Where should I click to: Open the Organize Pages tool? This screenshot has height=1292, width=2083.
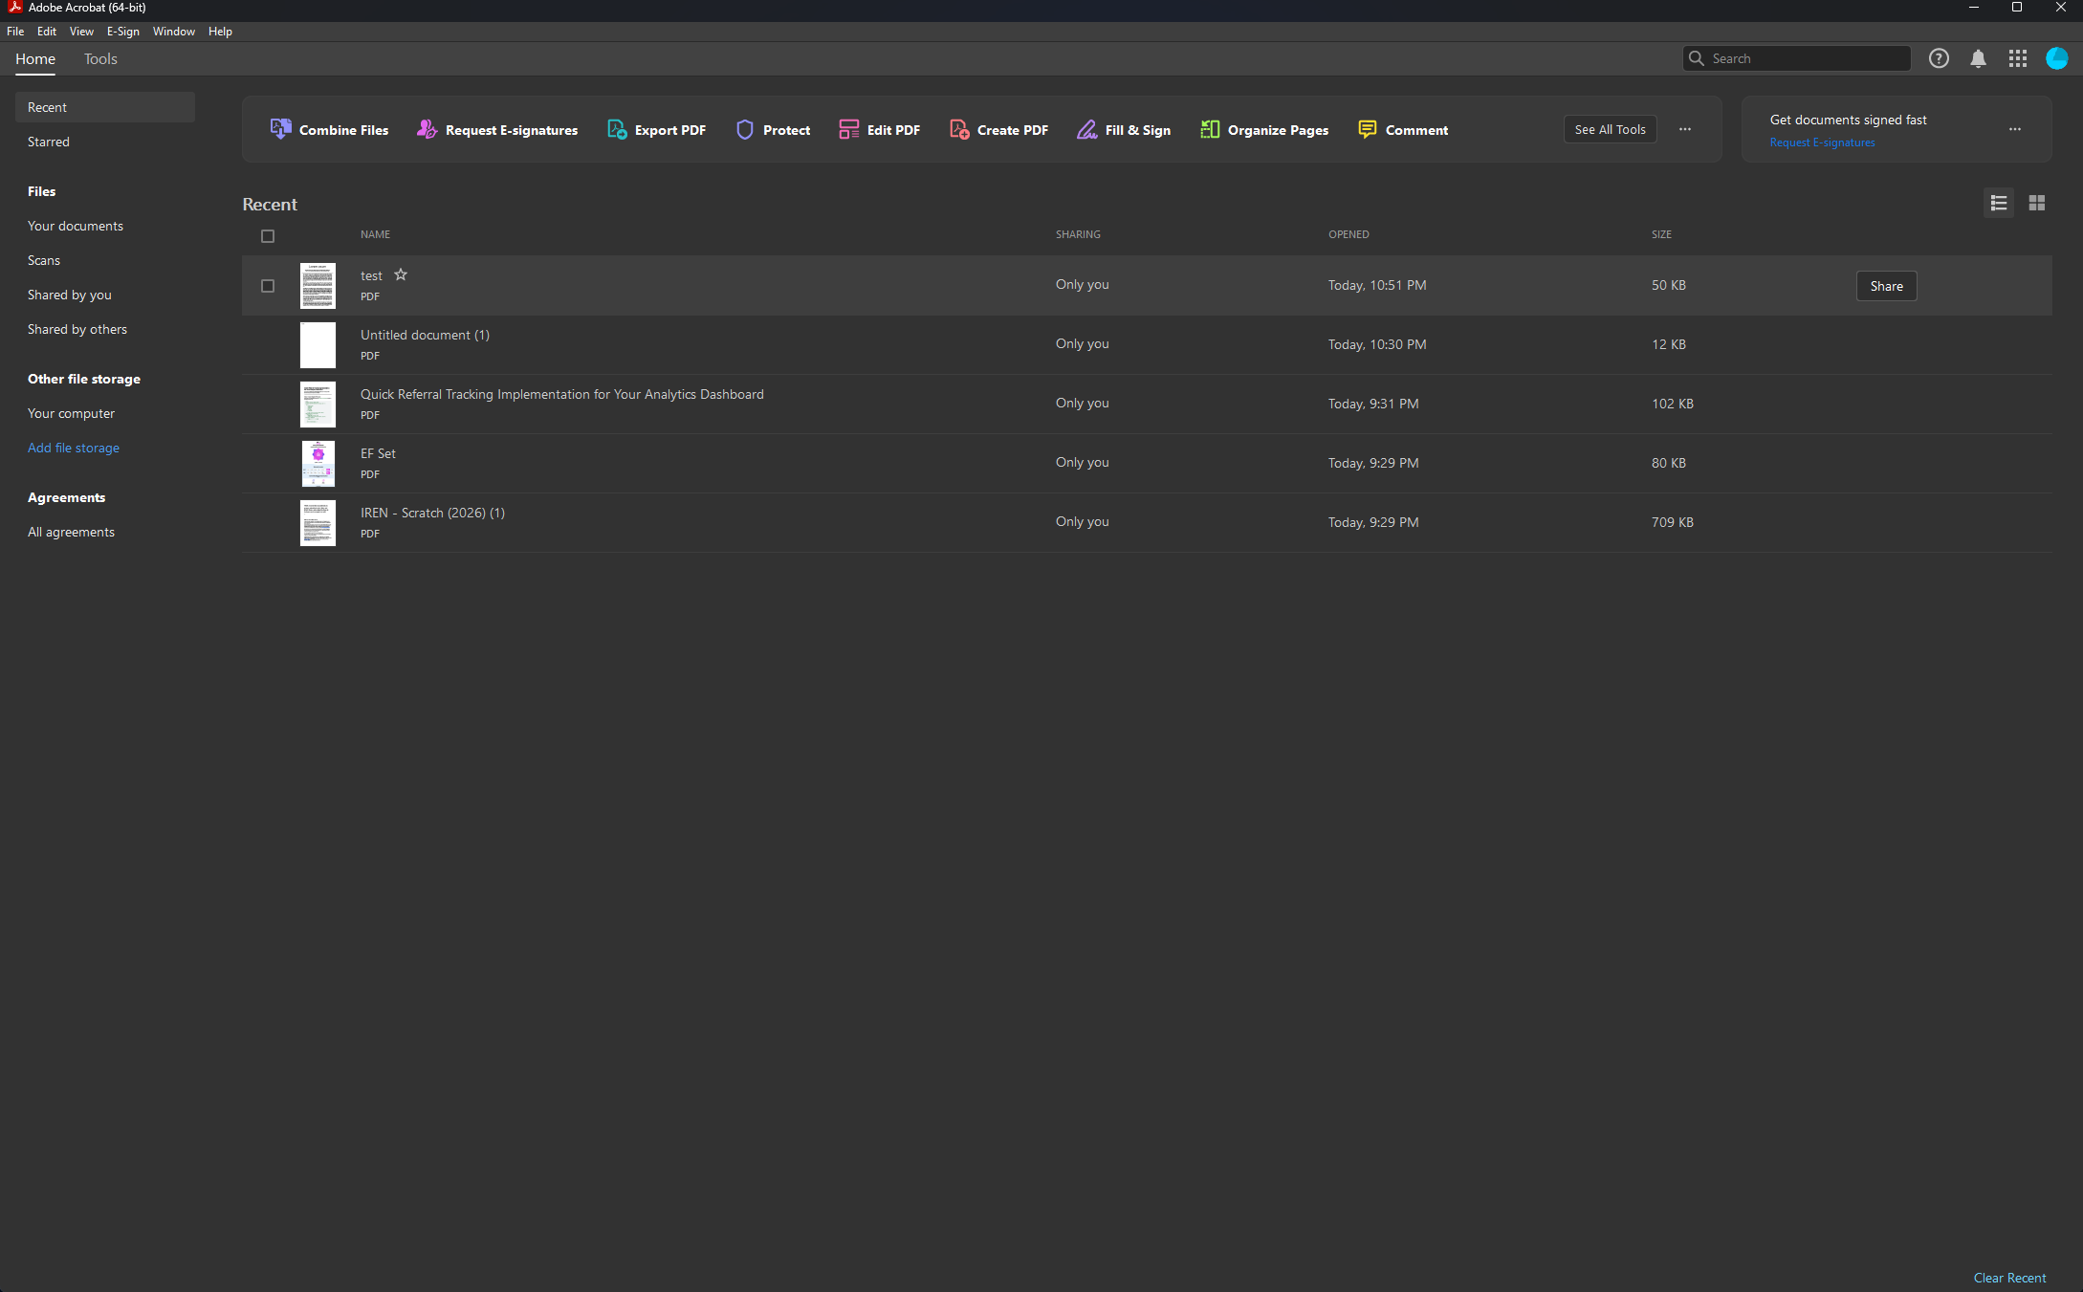point(1264,130)
